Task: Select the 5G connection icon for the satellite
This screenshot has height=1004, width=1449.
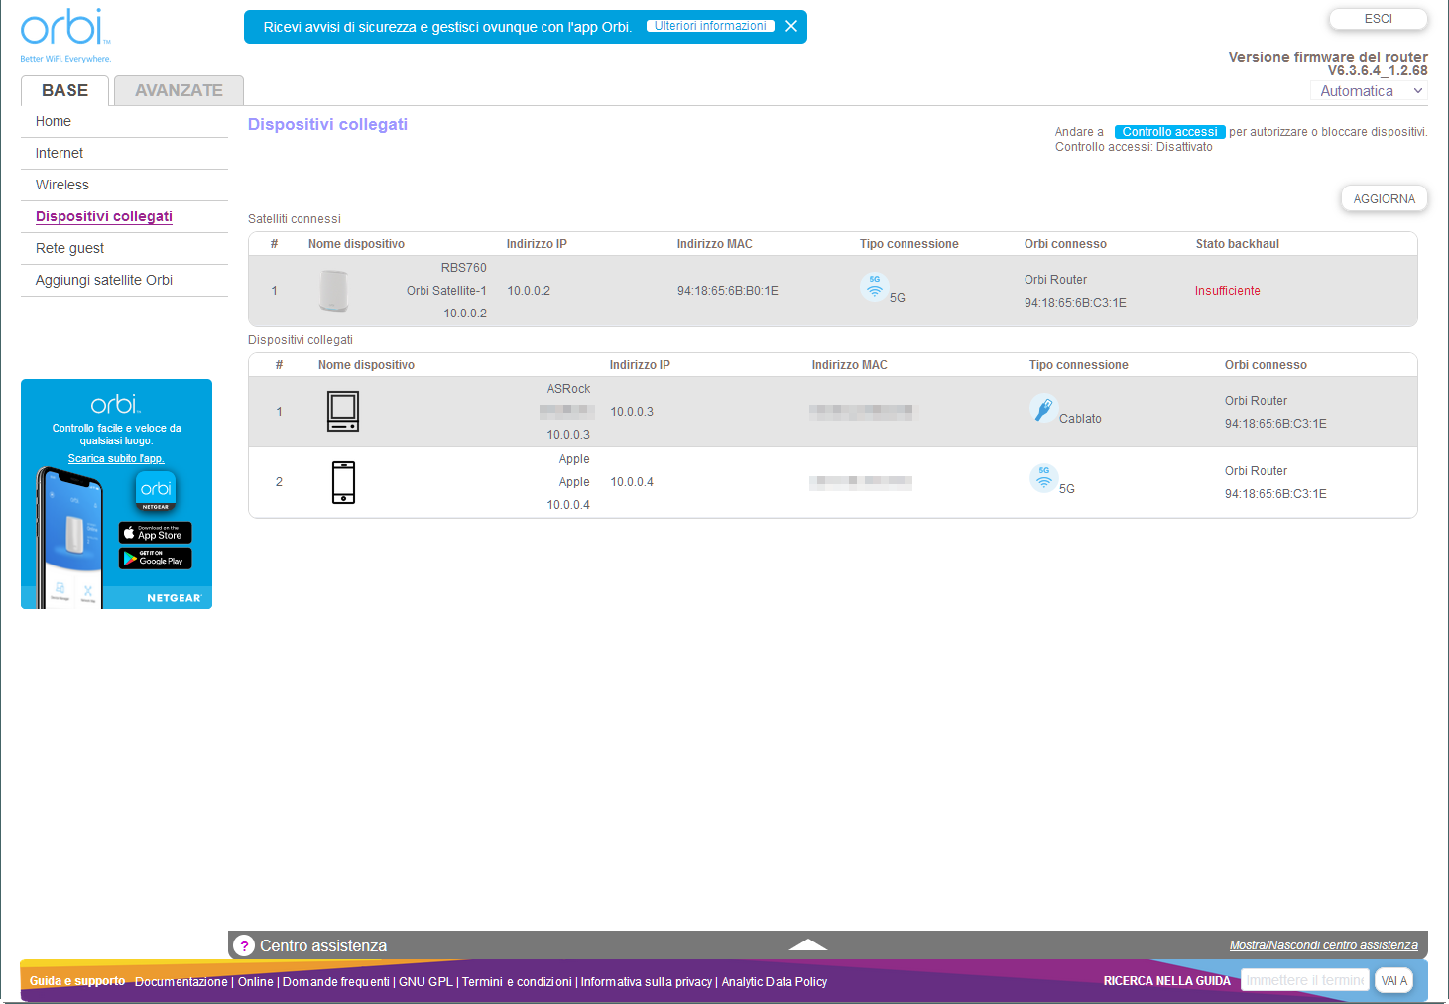Action: click(874, 286)
